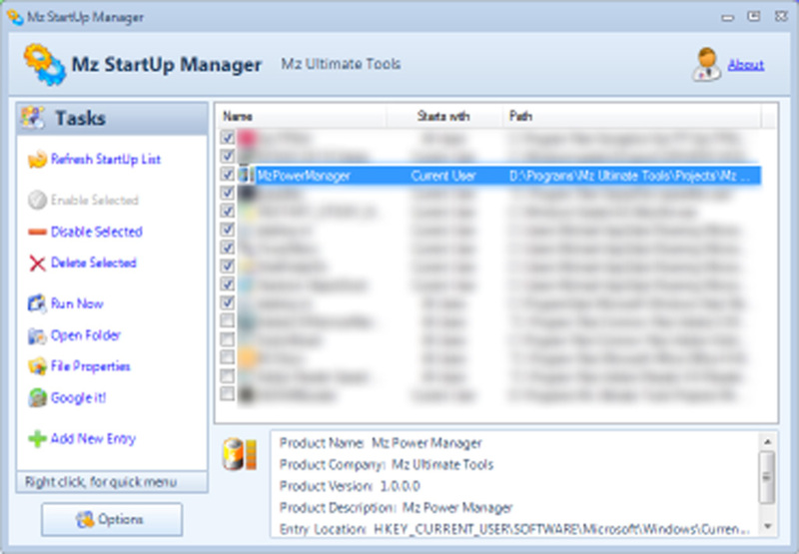Screen dimensions: 799x554
Task: Toggle the second startup entry checkbox
Action: (x=228, y=156)
